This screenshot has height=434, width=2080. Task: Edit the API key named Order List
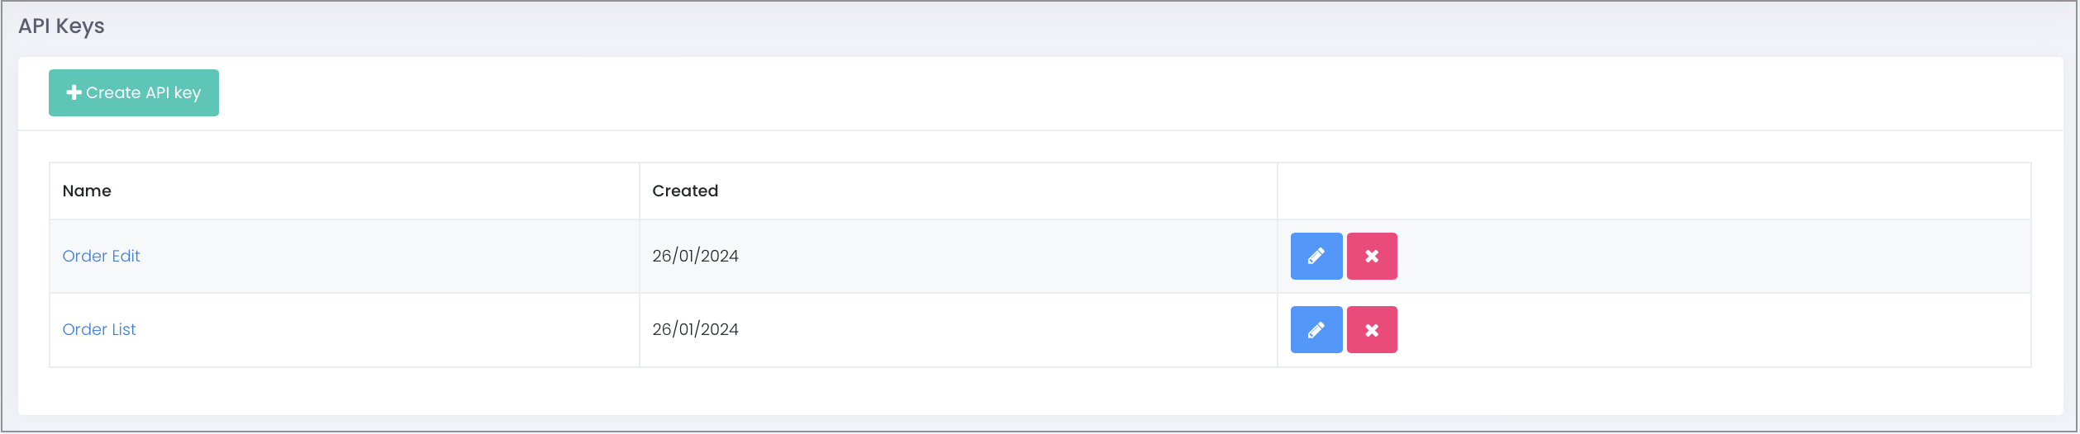pyautogui.click(x=1316, y=330)
